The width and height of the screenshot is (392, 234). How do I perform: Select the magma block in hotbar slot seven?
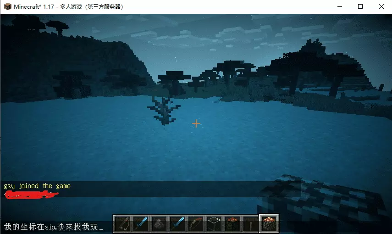[x=232, y=223]
